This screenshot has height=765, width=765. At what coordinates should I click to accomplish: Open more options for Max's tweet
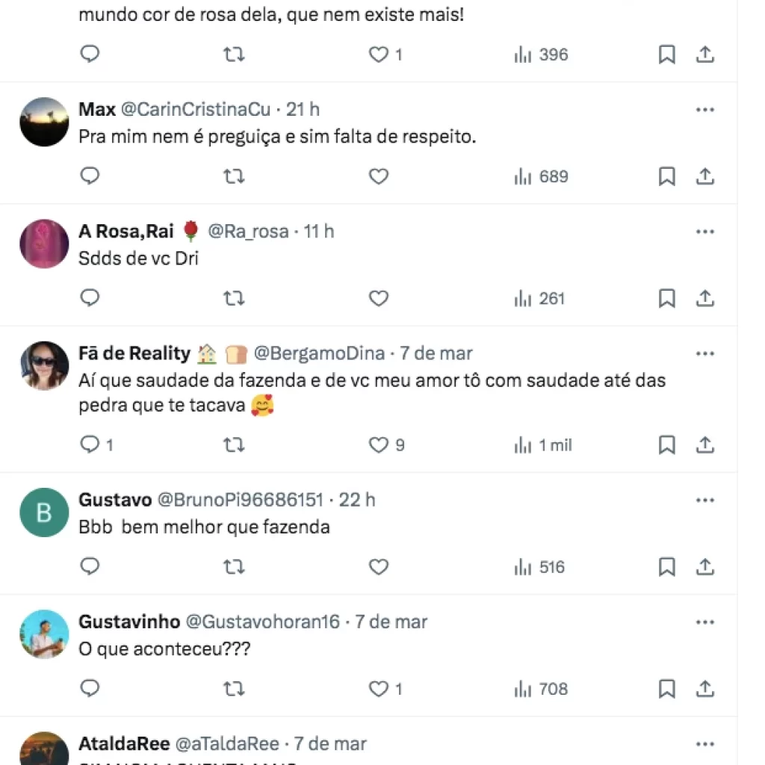coord(704,109)
